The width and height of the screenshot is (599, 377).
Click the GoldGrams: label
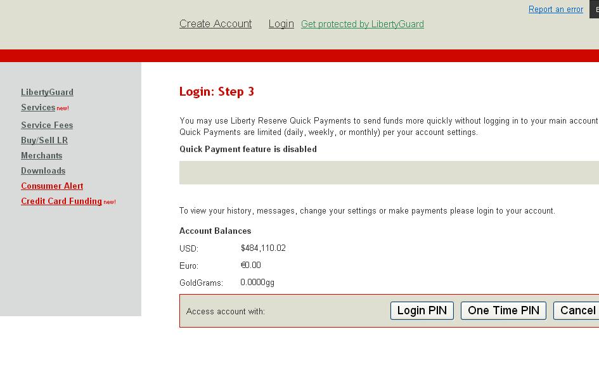pos(202,283)
